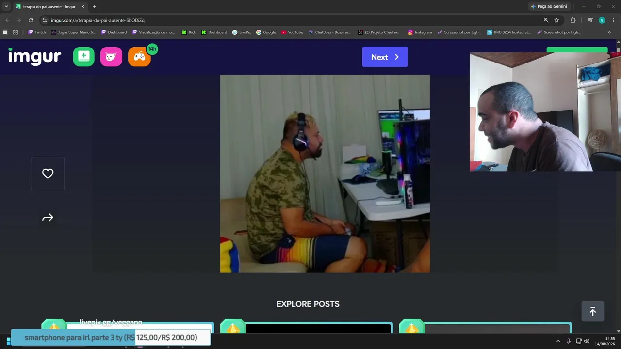621x349 pixels.
Task: Open the apps grid in bookmarks bar
Action: [16, 32]
